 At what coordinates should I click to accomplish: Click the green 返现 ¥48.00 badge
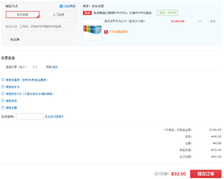click(x=168, y=13)
